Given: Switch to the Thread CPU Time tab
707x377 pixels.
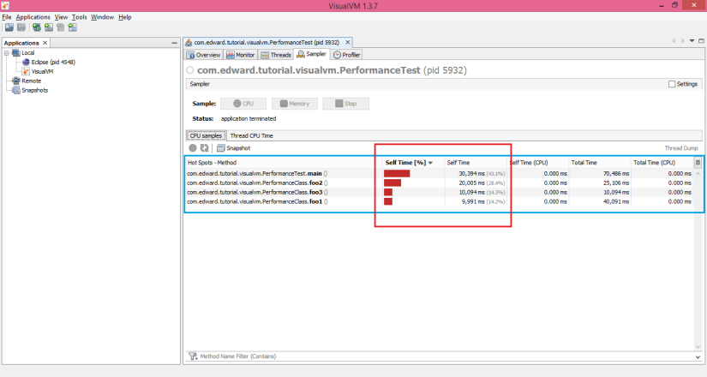Looking at the screenshot, I should tap(252, 135).
